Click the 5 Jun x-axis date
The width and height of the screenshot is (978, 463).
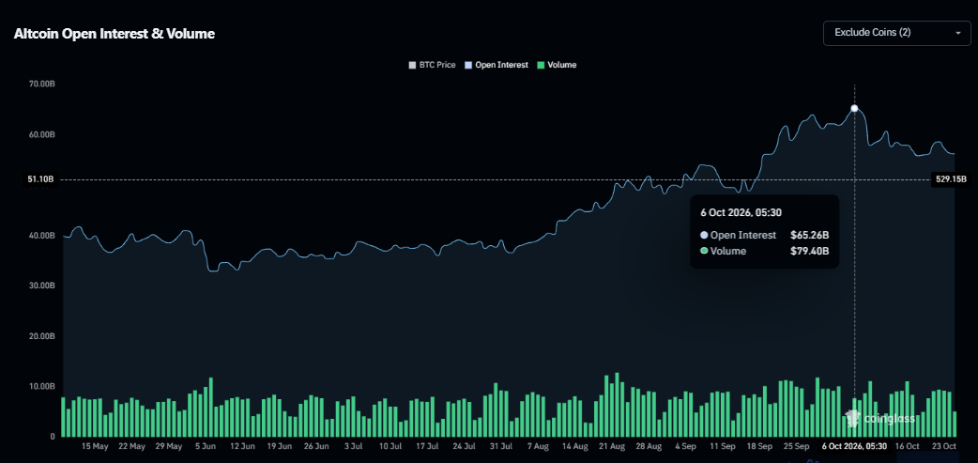[x=206, y=447]
